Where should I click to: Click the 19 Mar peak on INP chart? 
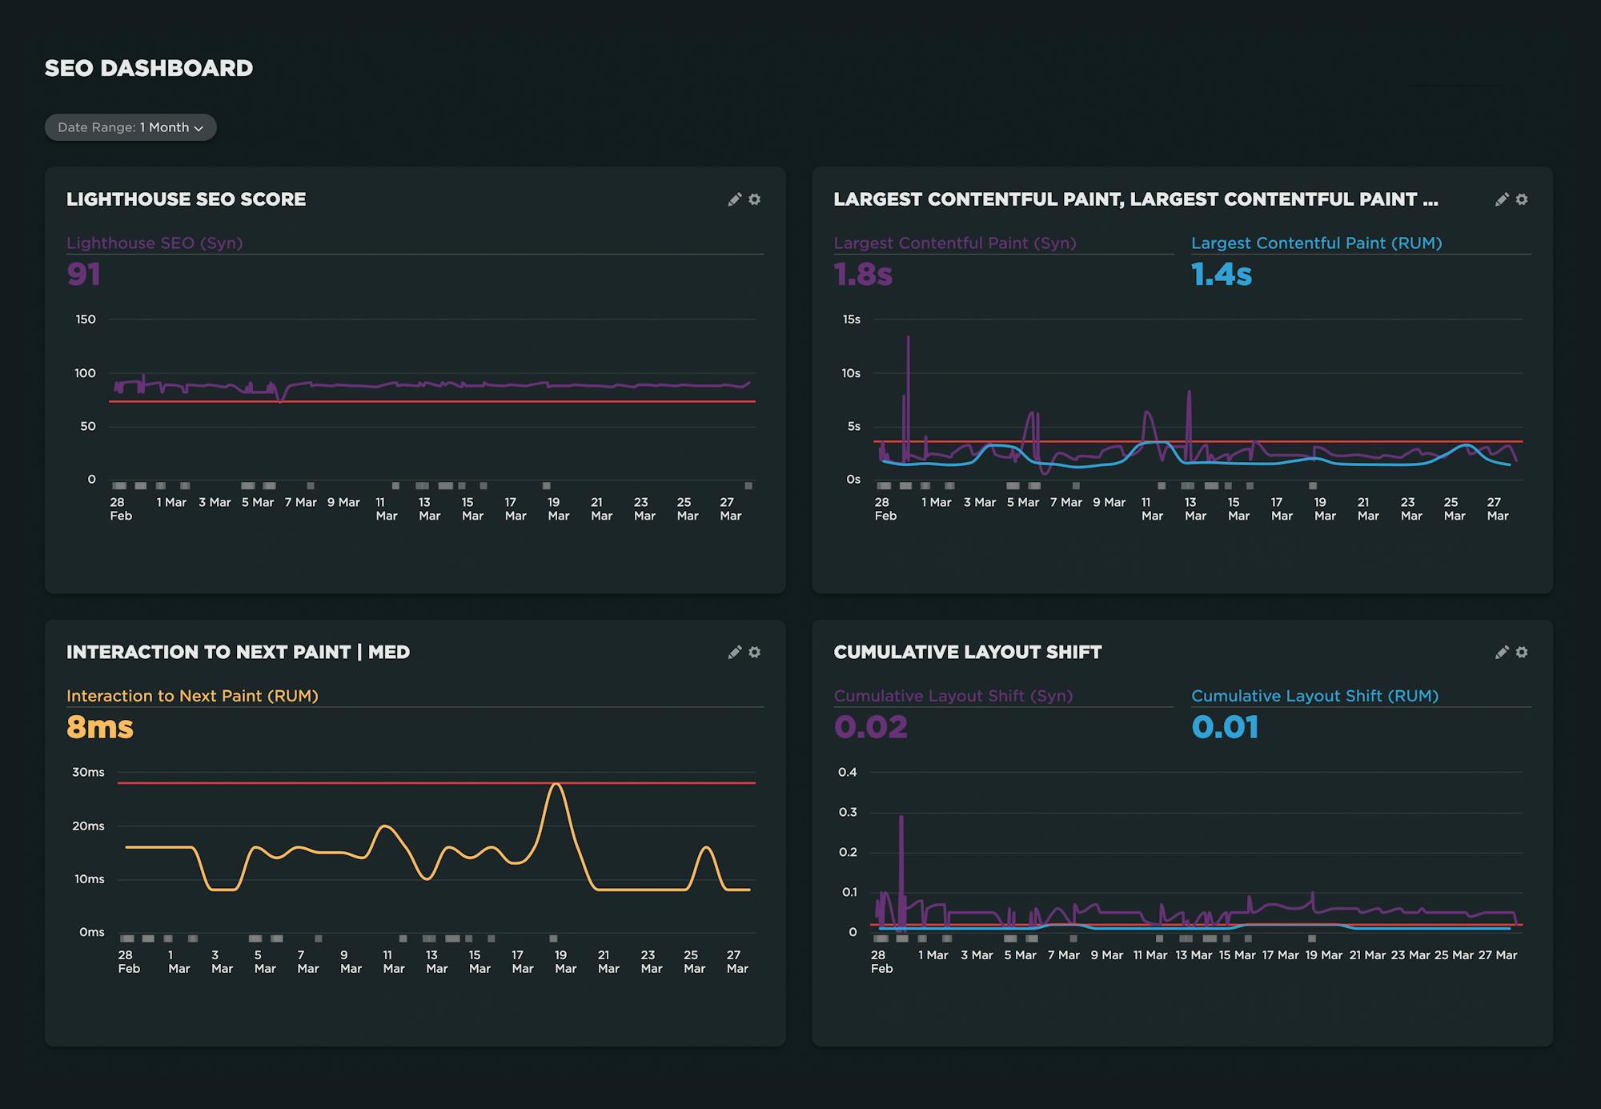pos(556,786)
